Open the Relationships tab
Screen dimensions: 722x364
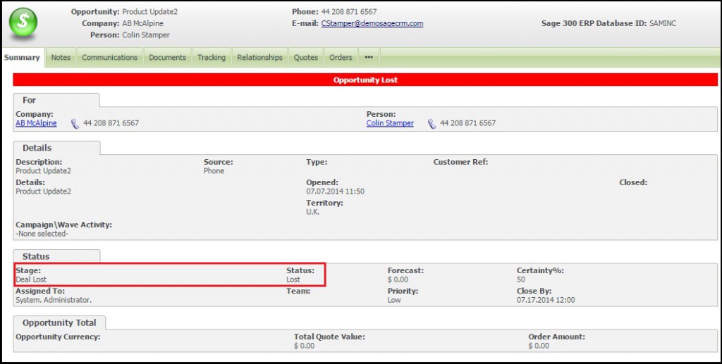[259, 58]
